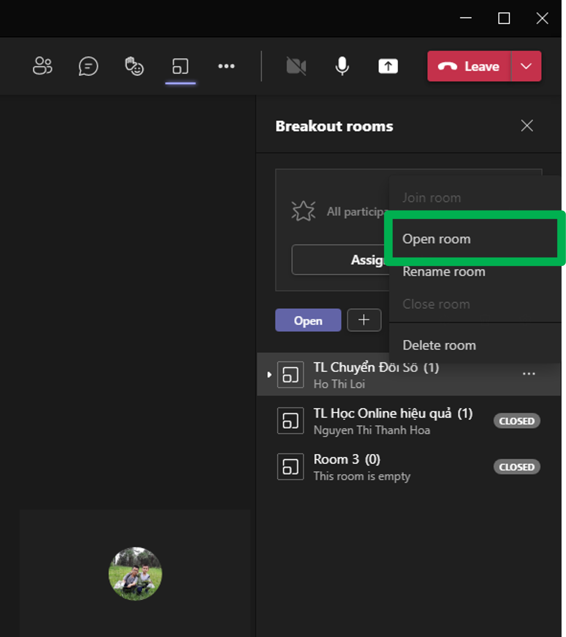Click the TL Chuyển Đổi Số room icon
This screenshot has width=566, height=637.
click(x=290, y=374)
